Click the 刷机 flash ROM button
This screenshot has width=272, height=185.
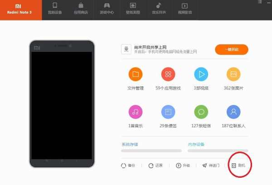[x=238, y=165]
